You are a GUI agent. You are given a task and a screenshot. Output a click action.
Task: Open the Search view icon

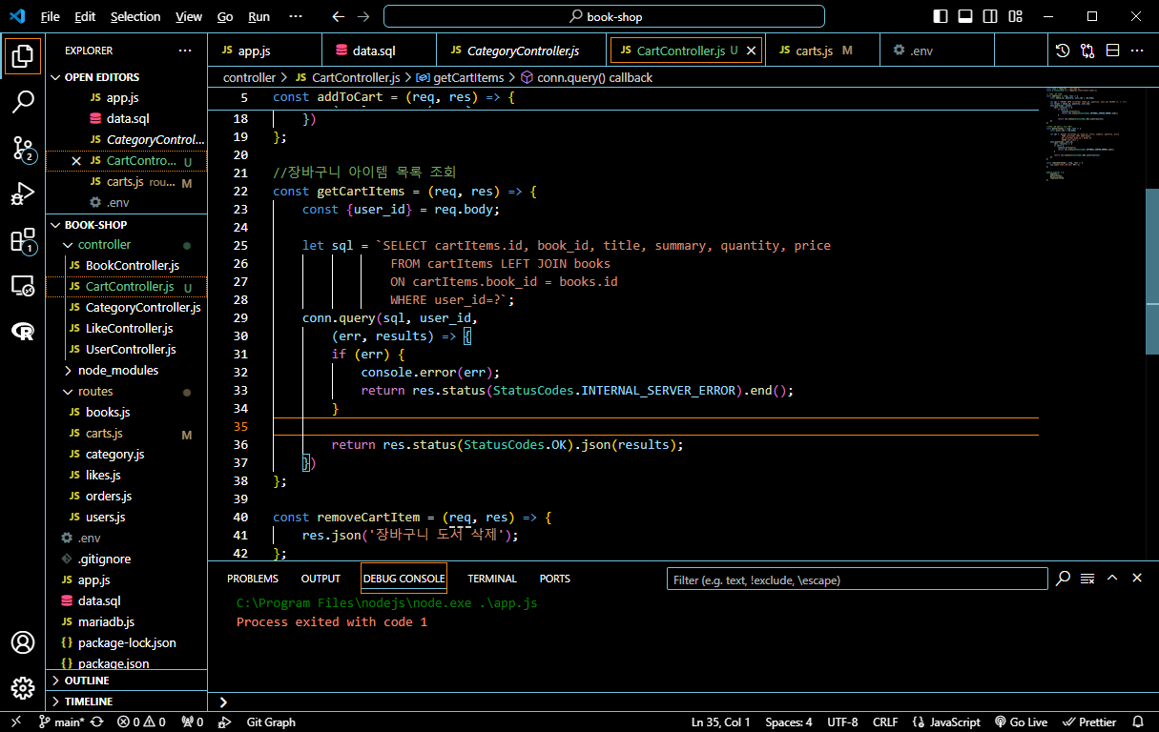(23, 102)
